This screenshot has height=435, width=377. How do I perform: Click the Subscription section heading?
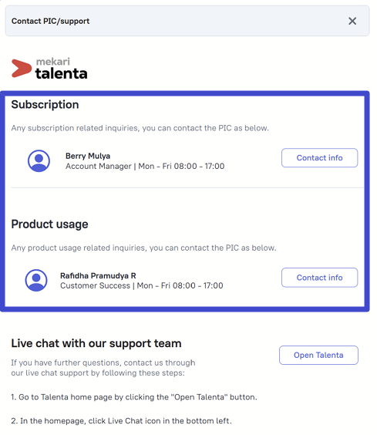[45, 105]
